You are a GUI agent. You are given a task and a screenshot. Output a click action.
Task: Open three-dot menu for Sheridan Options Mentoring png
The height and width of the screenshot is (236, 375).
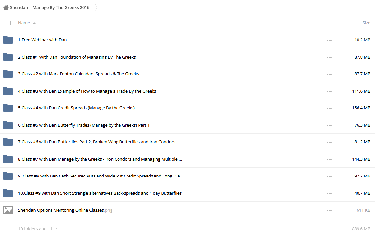pyautogui.click(x=329, y=211)
